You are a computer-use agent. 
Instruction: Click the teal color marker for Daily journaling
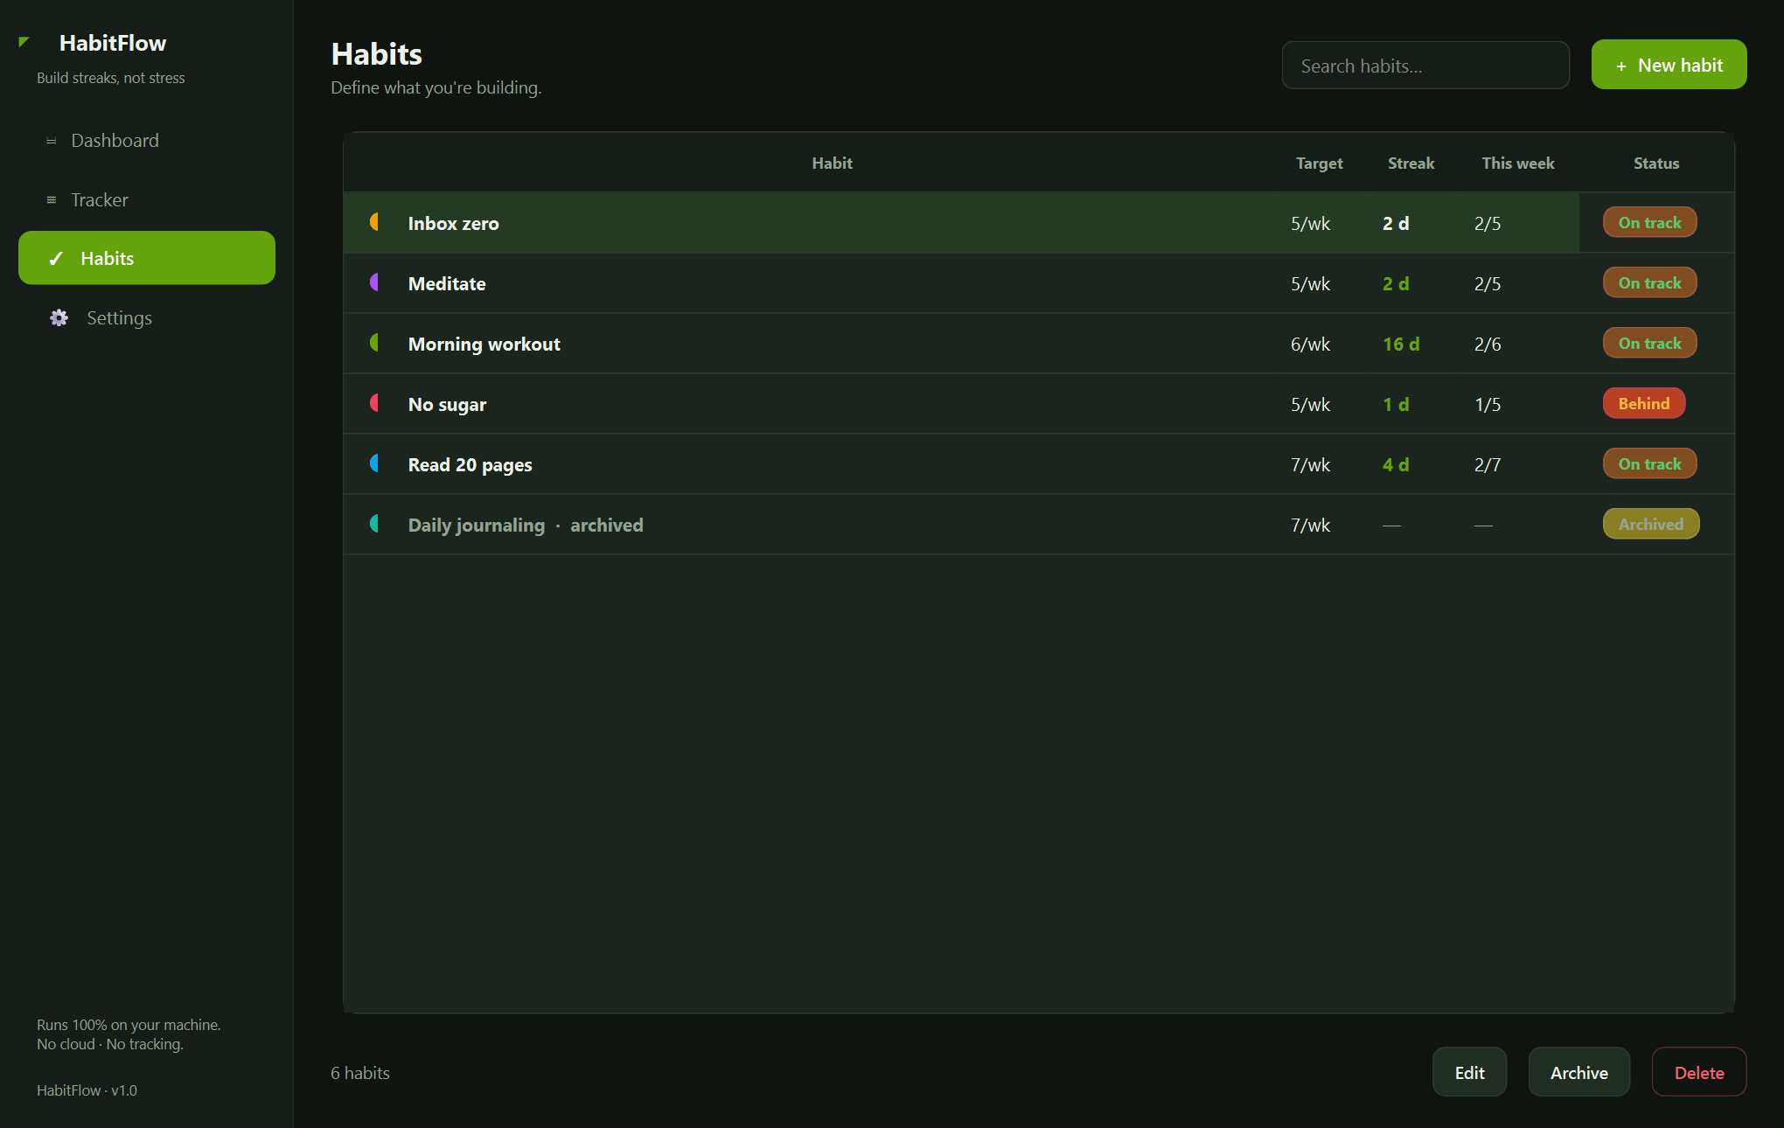click(x=374, y=524)
